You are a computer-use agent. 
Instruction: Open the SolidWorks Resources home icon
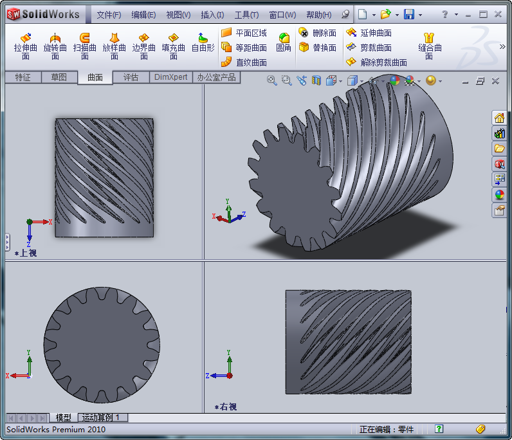(x=499, y=118)
